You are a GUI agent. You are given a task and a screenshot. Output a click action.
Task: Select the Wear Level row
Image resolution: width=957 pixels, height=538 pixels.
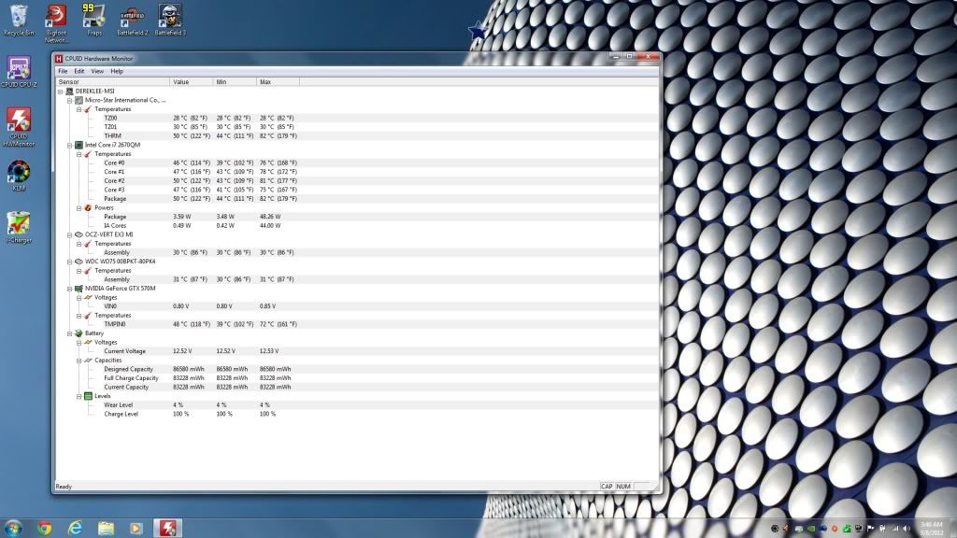(357, 405)
